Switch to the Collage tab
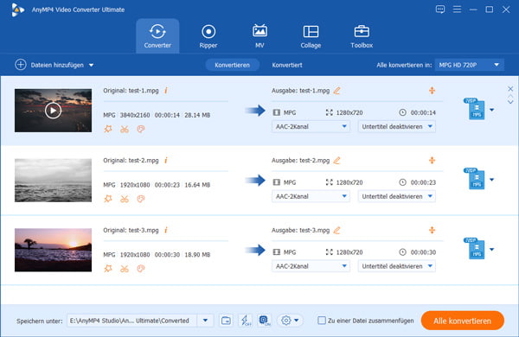This screenshot has width=519, height=337. click(311, 36)
